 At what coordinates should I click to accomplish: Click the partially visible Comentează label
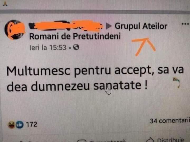[x=108, y=141]
